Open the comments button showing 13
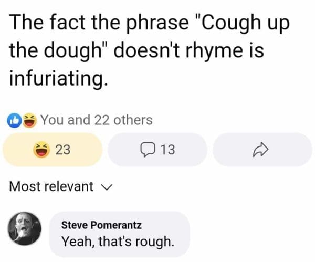This screenshot has width=315, height=262. coord(157,150)
